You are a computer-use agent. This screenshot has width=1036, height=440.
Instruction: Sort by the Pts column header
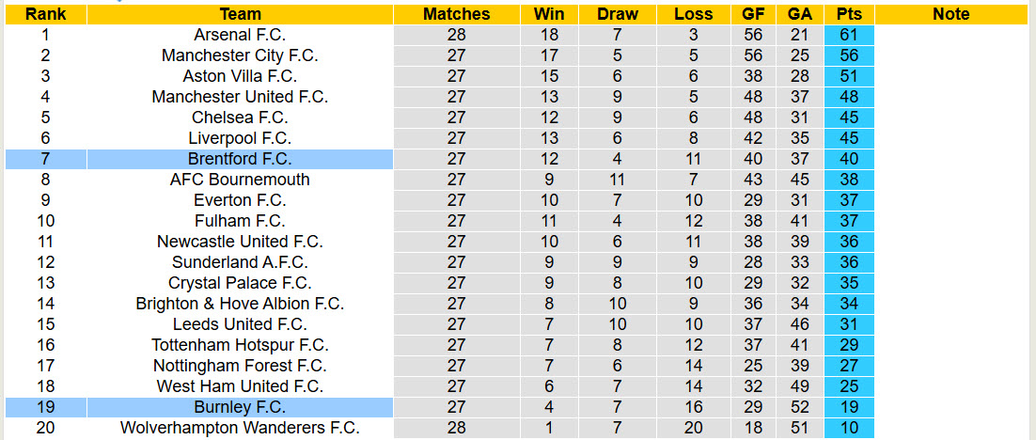point(848,14)
